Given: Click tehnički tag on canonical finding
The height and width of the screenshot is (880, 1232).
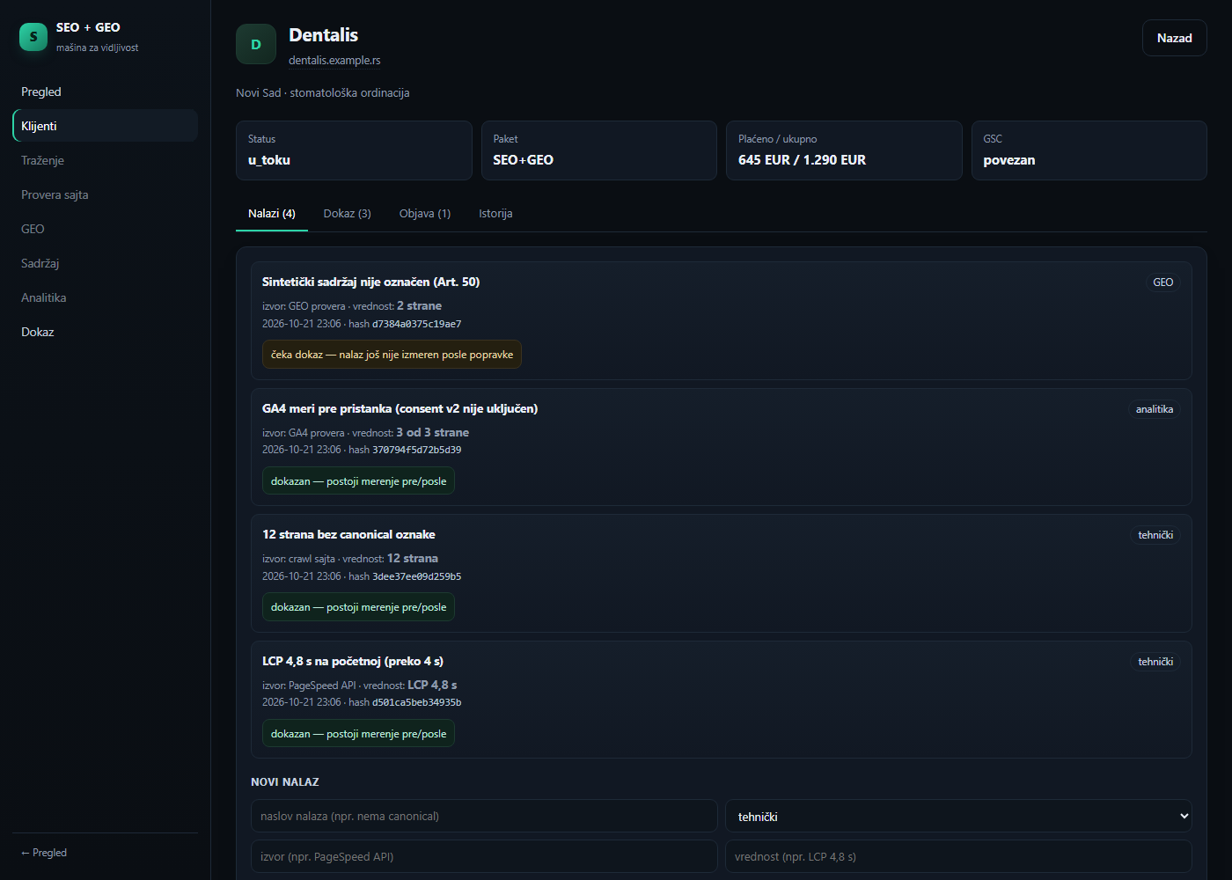Looking at the screenshot, I should (x=1155, y=535).
